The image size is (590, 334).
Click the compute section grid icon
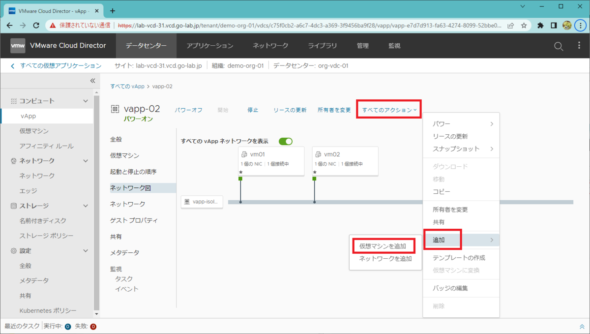point(13,101)
